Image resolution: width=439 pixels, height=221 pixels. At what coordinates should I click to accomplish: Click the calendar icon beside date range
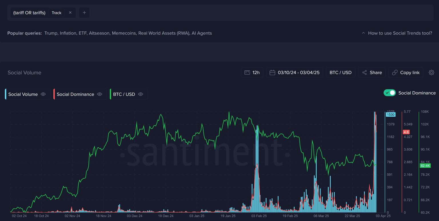pos(272,72)
